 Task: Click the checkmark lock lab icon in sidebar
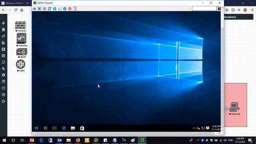4,95
